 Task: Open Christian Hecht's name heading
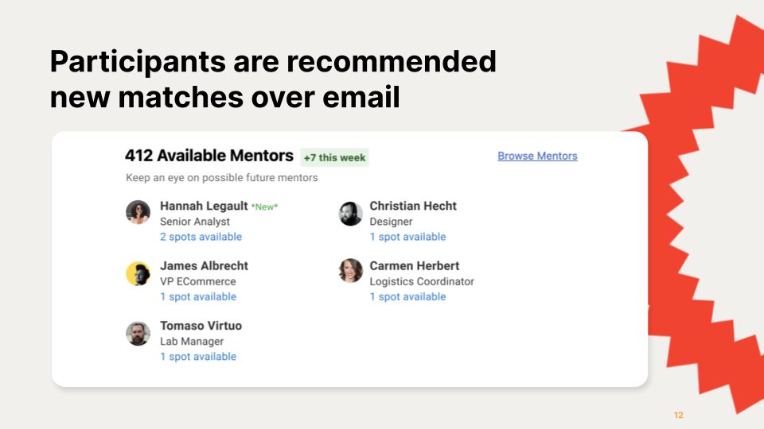(x=413, y=206)
